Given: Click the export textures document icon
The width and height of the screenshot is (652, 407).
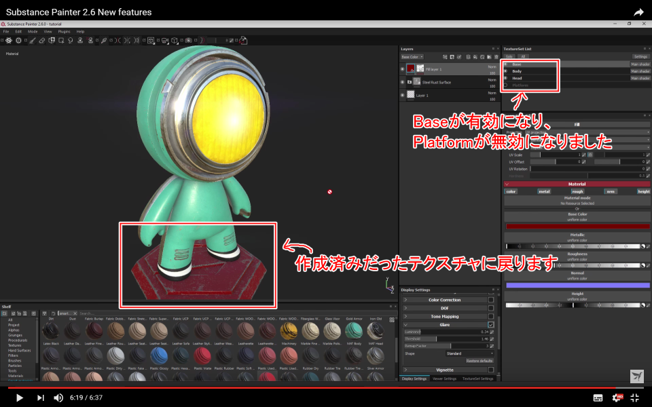Looking at the screenshot, I should point(244,40).
